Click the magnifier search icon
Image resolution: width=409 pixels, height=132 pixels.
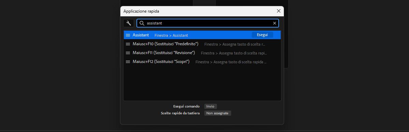tap(142, 23)
